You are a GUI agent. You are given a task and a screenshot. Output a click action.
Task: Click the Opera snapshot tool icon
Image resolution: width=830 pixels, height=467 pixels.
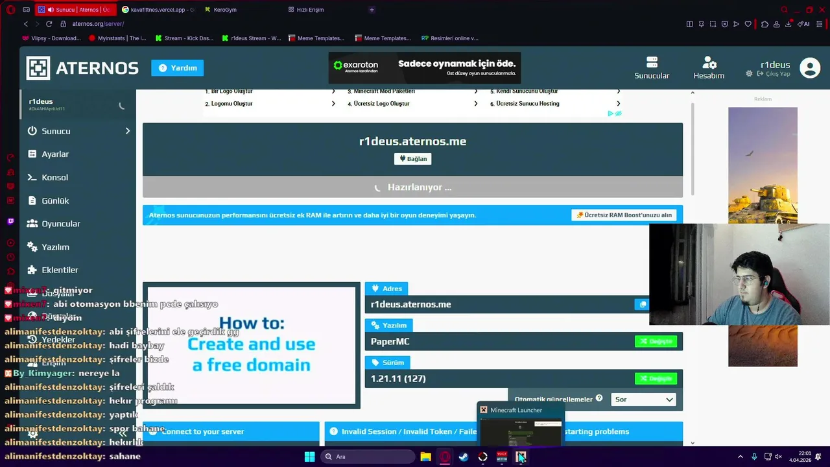(x=713, y=24)
